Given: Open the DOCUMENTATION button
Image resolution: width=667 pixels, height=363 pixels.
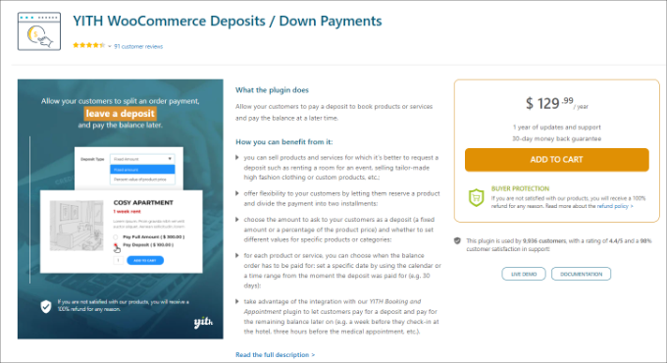Looking at the screenshot, I should point(581,274).
